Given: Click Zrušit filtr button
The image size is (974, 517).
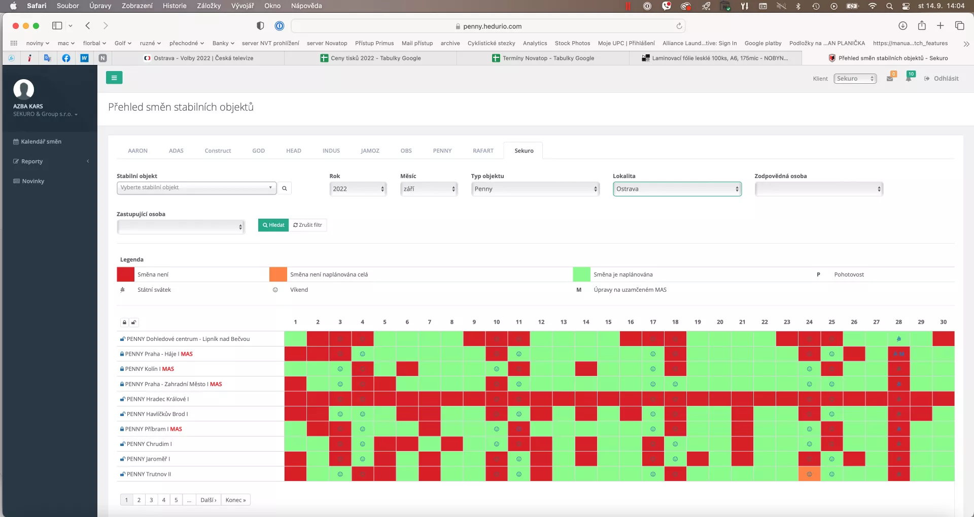Looking at the screenshot, I should 307,225.
